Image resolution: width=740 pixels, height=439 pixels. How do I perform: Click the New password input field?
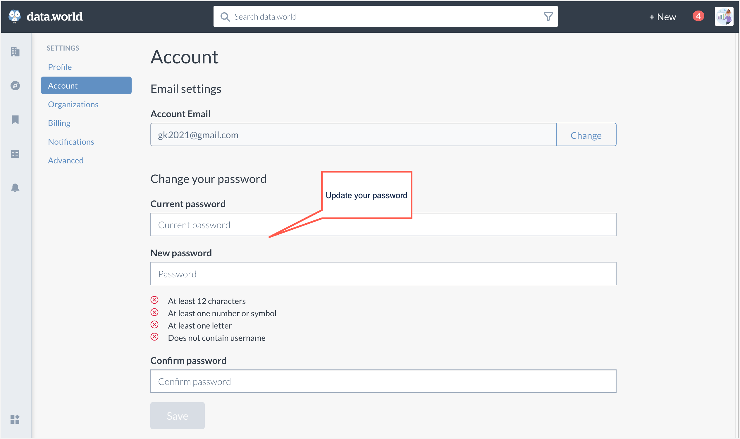(383, 273)
